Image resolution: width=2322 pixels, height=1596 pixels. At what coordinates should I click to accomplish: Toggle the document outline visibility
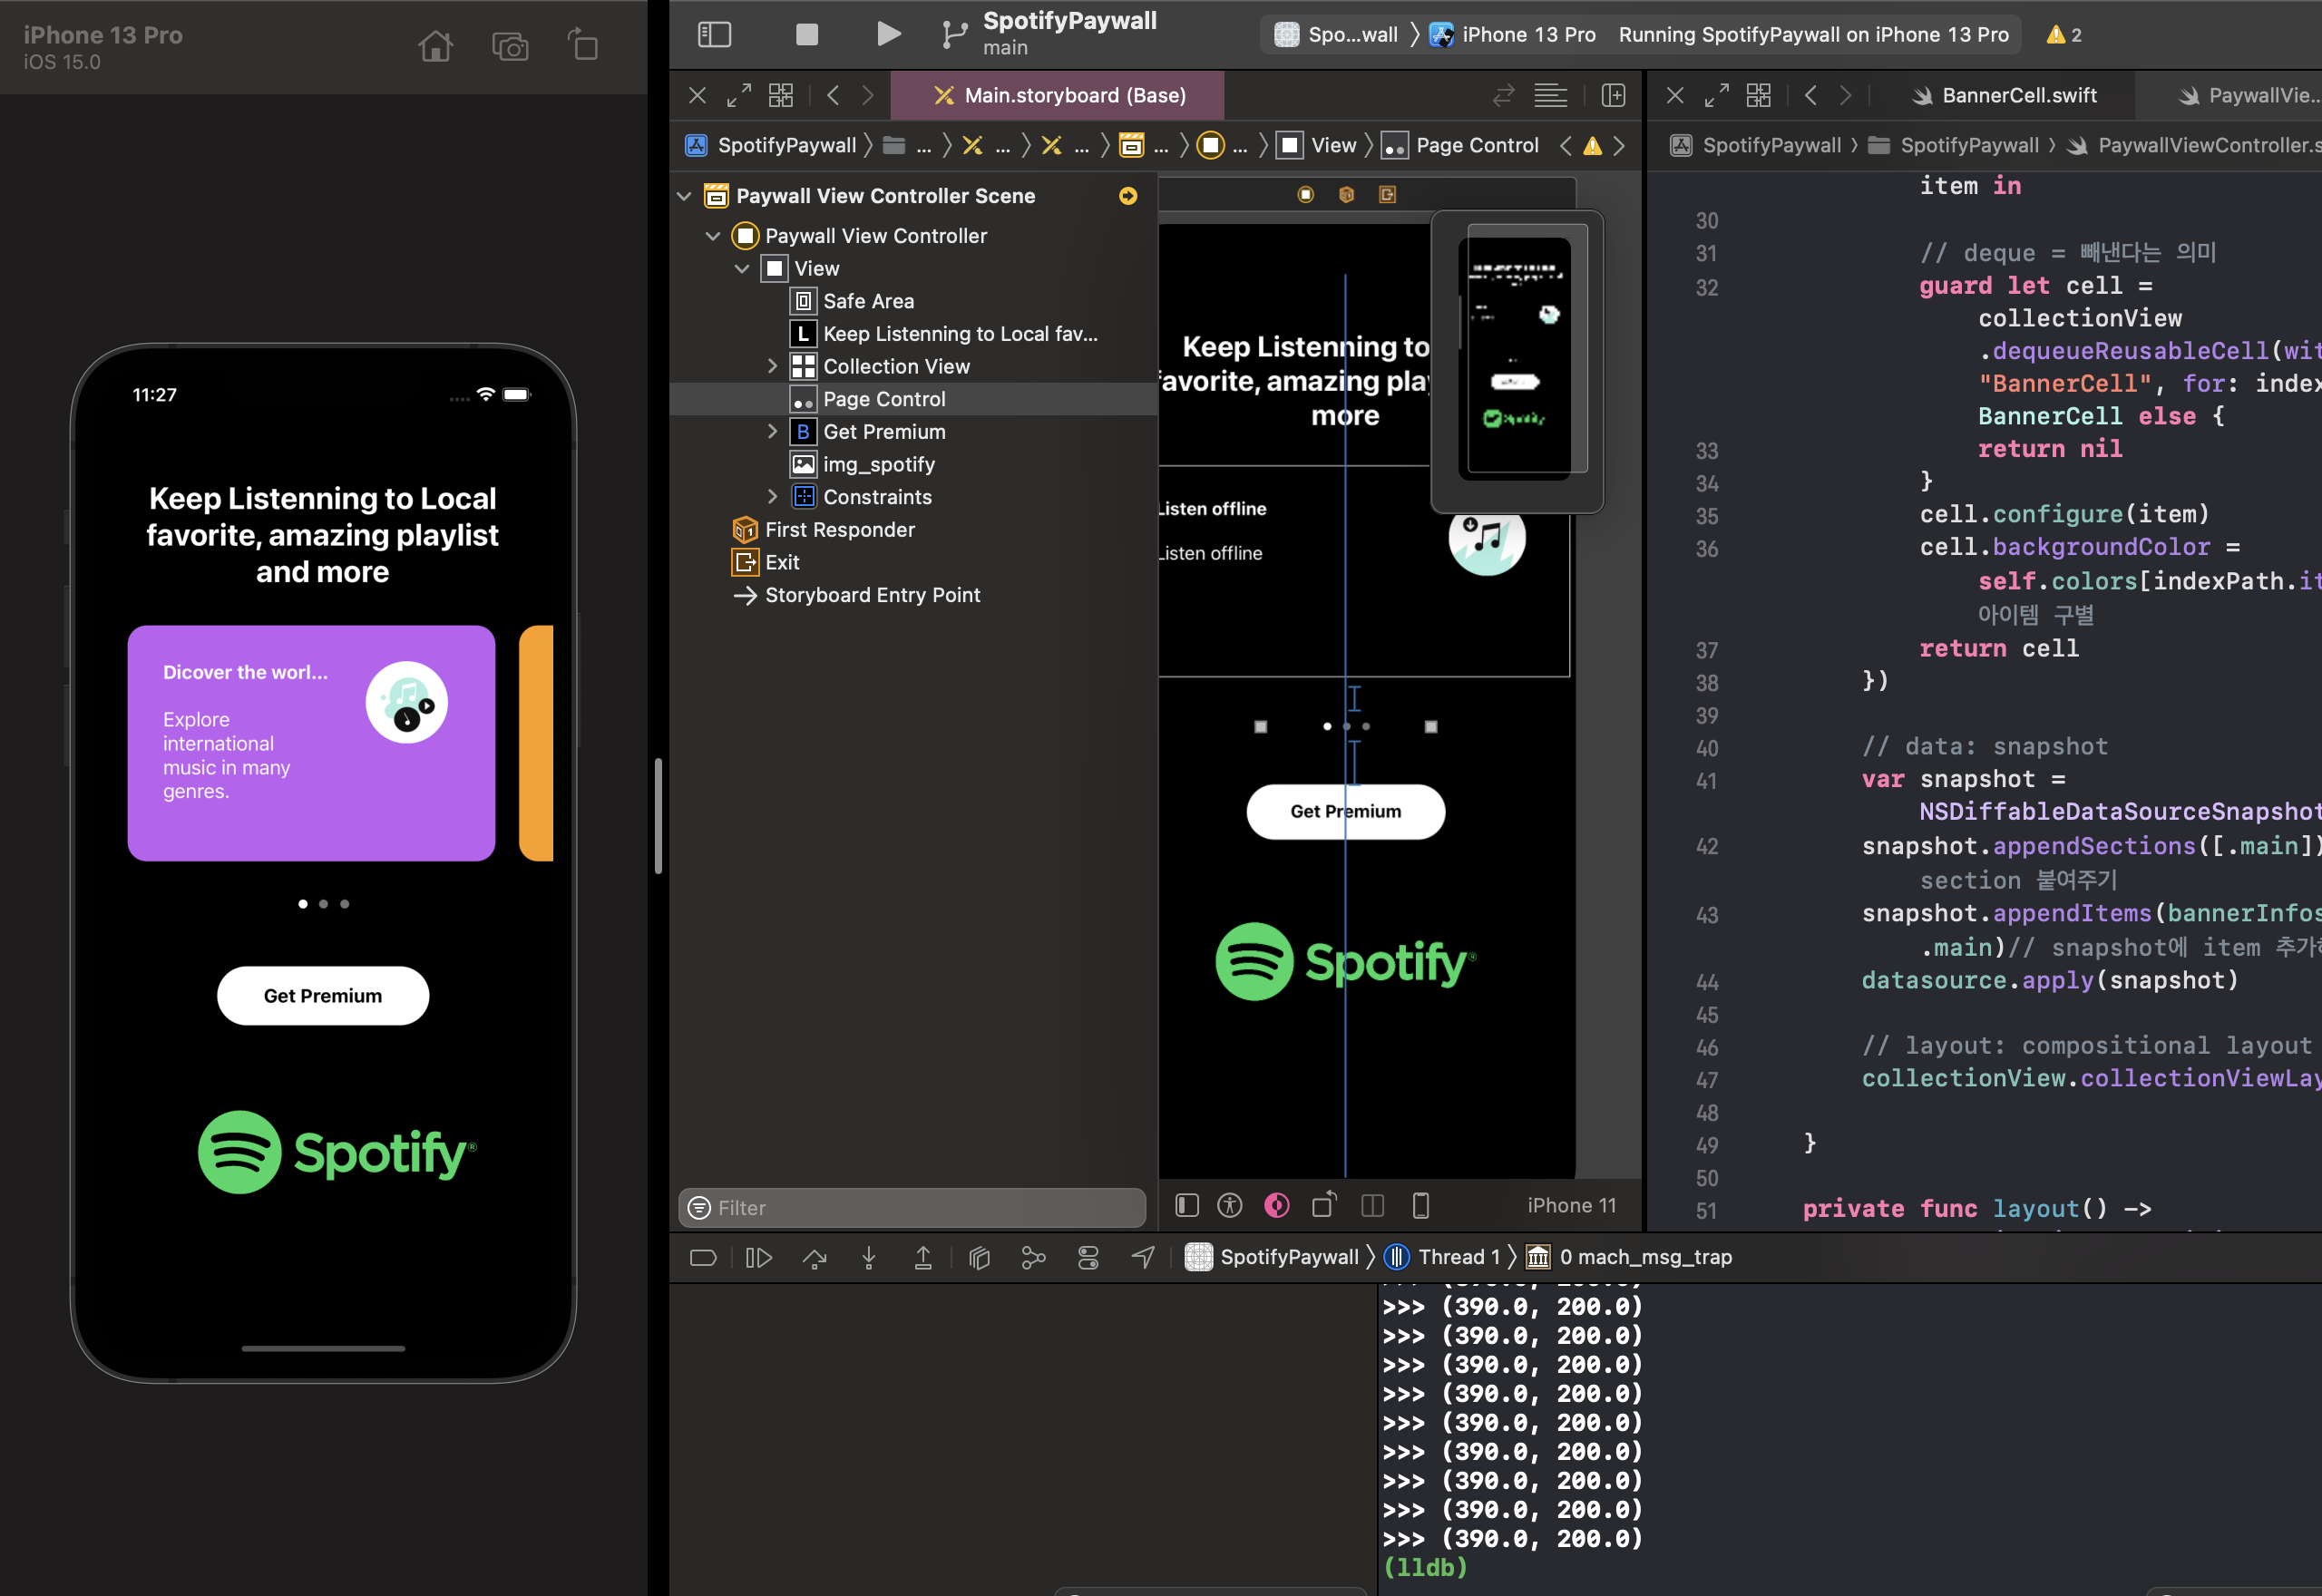pos(1187,1205)
